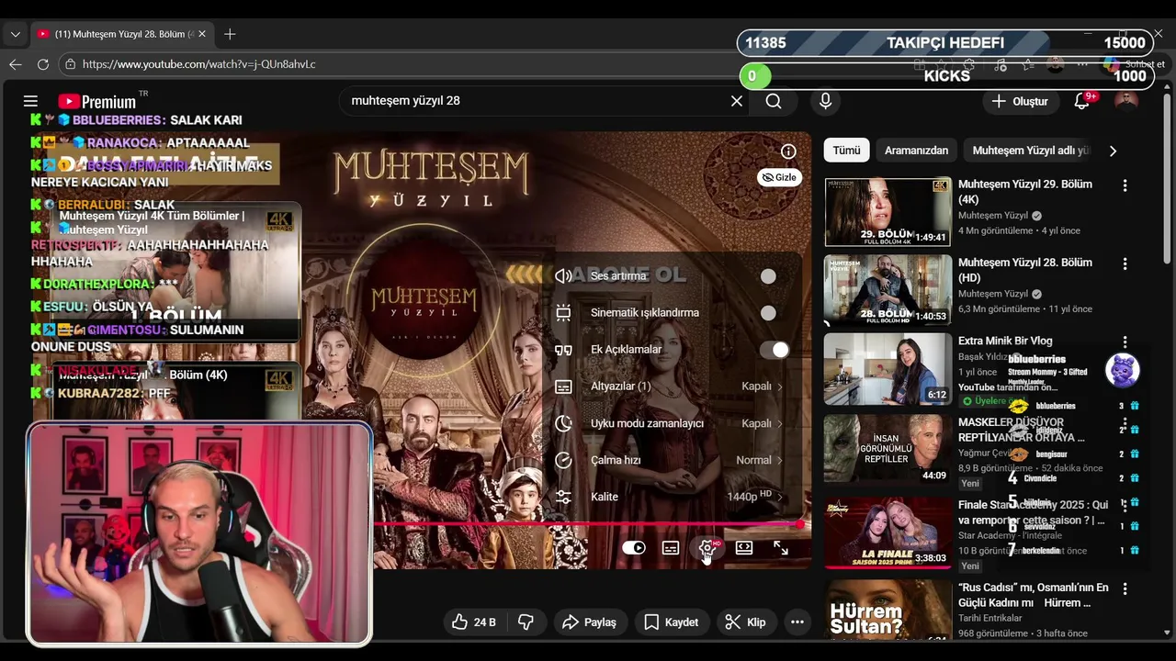Select the Aramanızdan filter chip

tap(916, 151)
